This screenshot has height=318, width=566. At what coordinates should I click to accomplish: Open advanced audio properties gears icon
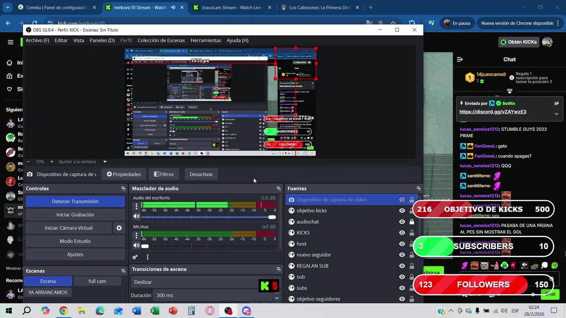(x=135, y=257)
